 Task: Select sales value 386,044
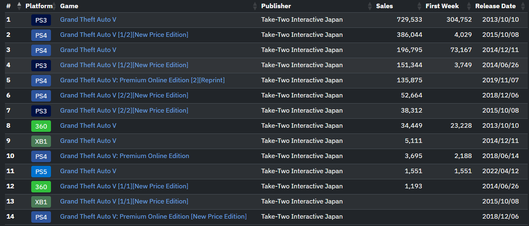[409, 35]
